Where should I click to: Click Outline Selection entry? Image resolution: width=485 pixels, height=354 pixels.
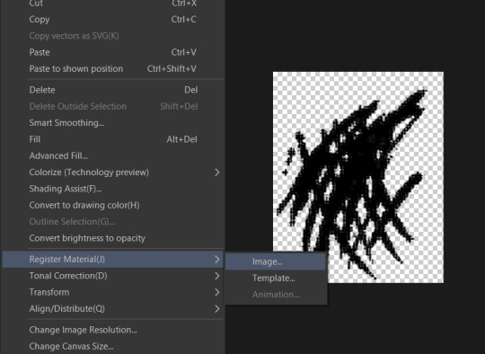coord(112,221)
